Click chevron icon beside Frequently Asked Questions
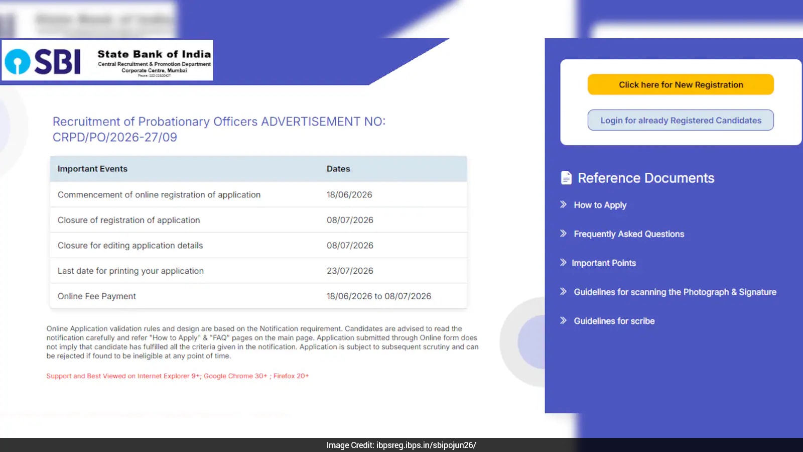803x452 pixels. (x=563, y=234)
